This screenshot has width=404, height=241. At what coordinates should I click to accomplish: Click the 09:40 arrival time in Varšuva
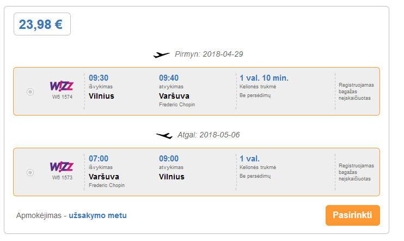169,78
